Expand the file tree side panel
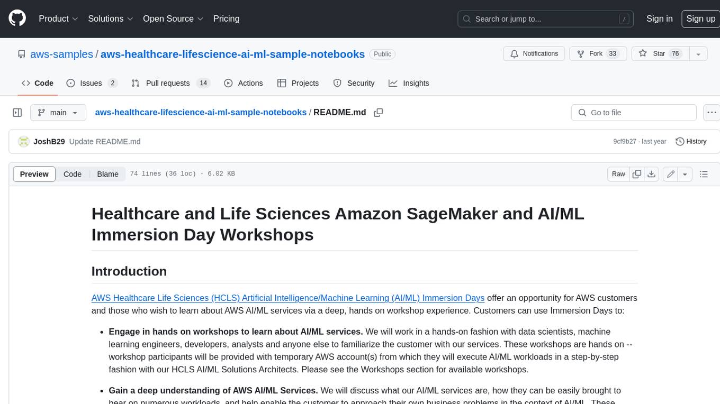 (x=17, y=113)
